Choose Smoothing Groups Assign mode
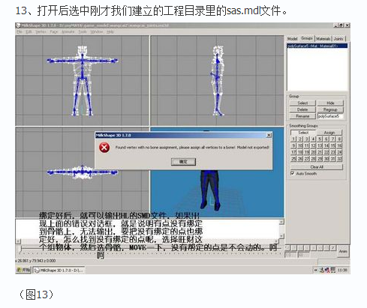This screenshot has height=308, width=367. [329, 133]
